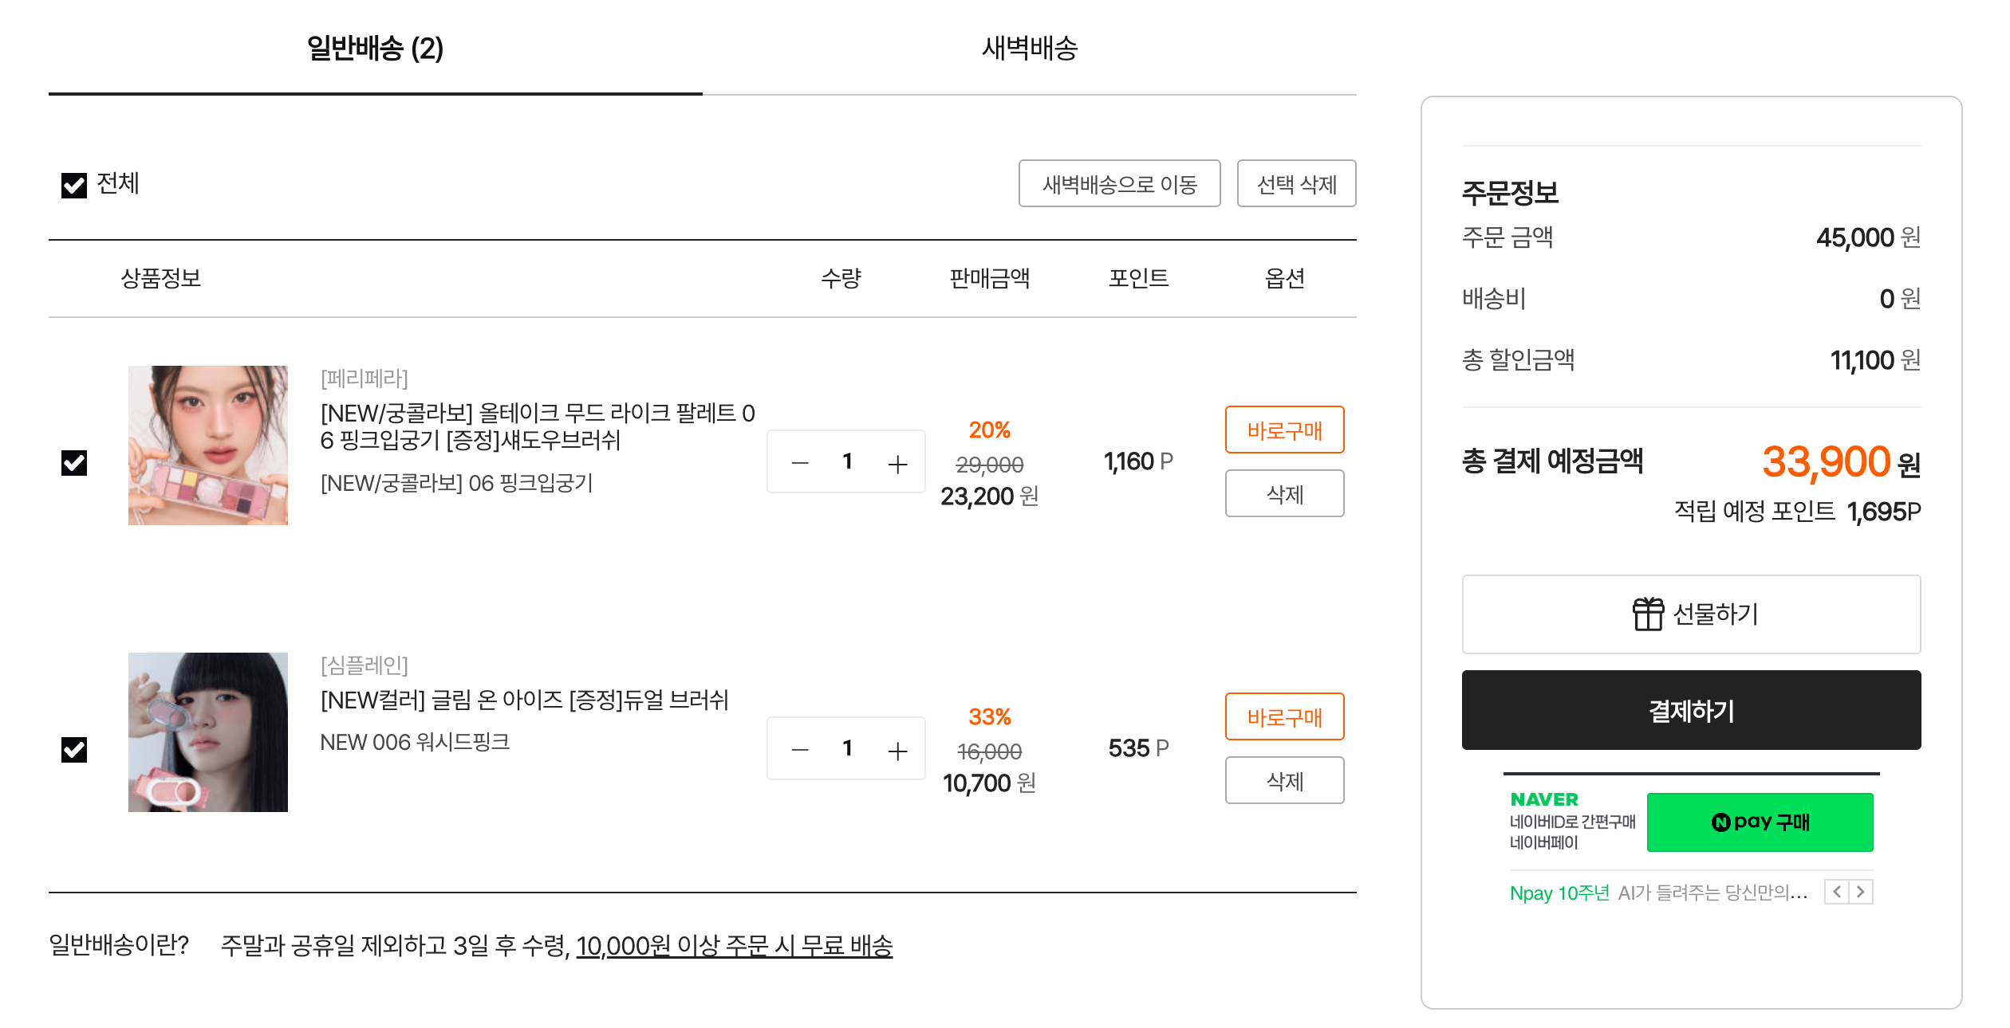Image resolution: width=2010 pixels, height=1028 pixels.
Task: Click 새벽배송으로 이동 button
Action: click(1119, 184)
